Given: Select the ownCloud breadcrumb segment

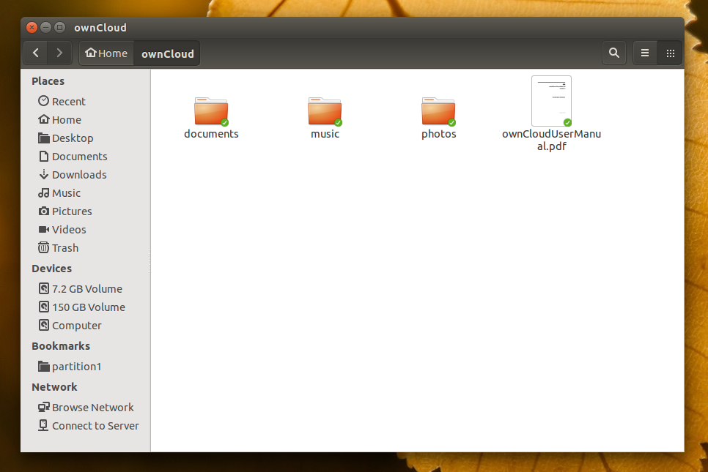Looking at the screenshot, I should 166,53.
